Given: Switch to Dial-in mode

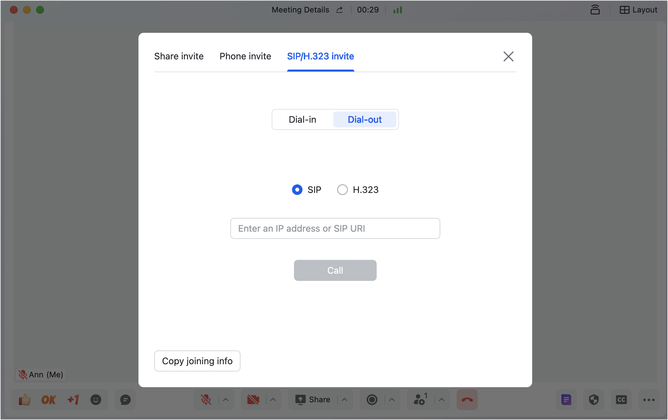Looking at the screenshot, I should click(x=303, y=119).
